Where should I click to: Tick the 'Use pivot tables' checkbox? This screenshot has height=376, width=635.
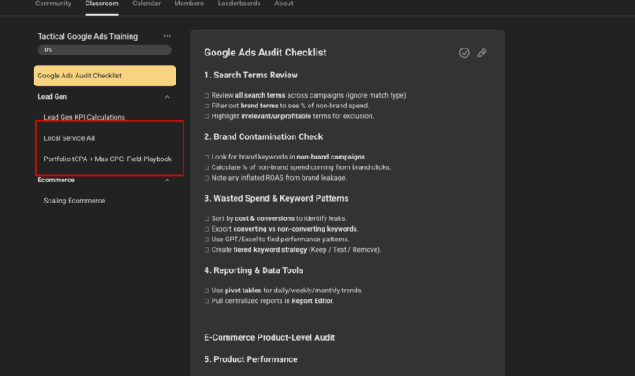point(206,291)
